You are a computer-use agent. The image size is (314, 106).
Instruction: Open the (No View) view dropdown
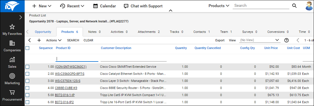260,40
